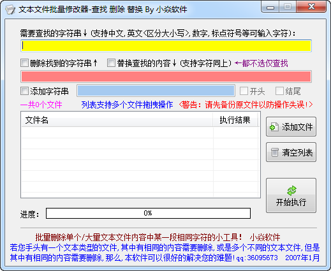Click the 开始执行 button label
Viewport: 331px width, 271px height.
point(291,202)
